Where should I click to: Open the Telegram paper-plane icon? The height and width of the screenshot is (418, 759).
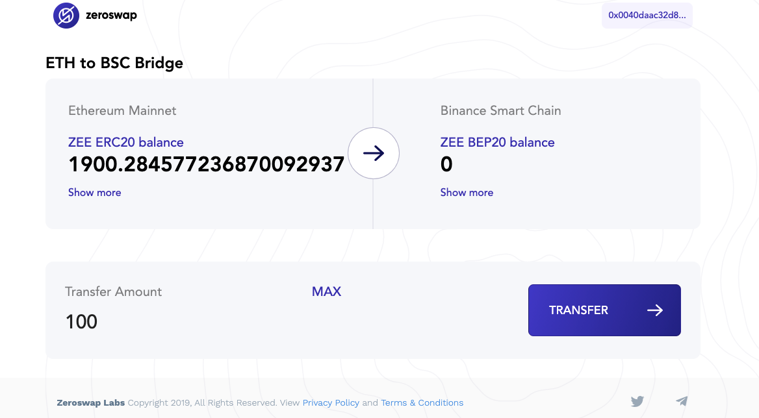(x=682, y=401)
